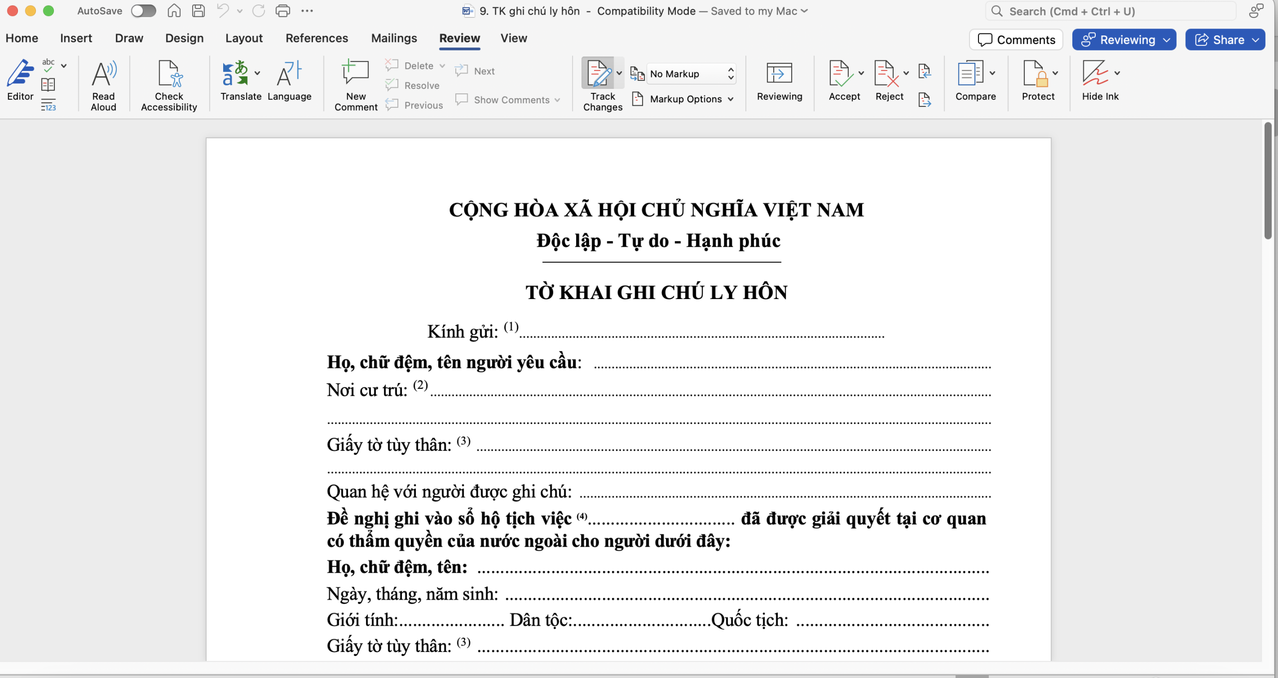The height and width of the screenshot is (678, 1278).
Task: Print using the printer icon
Action: coord(283,10)
